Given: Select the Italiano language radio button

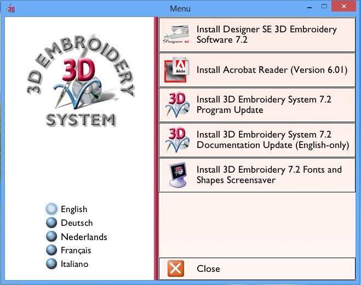Looking at the screenshot, I should coord(51,264).
